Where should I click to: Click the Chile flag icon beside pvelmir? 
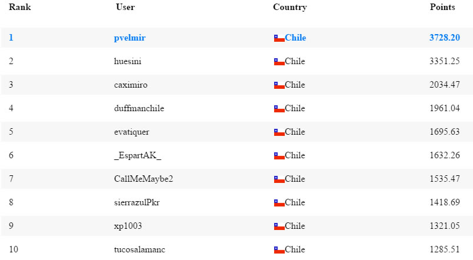(x=279, y=38)
